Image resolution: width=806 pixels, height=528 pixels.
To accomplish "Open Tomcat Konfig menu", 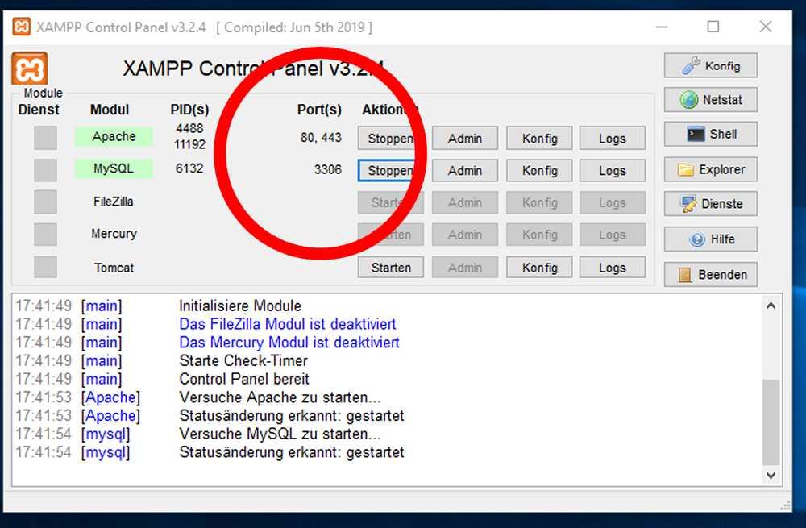I will [539, 268].
